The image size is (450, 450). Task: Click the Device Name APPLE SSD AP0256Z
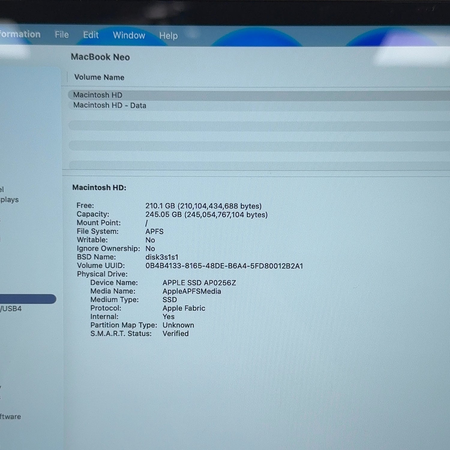199,283
